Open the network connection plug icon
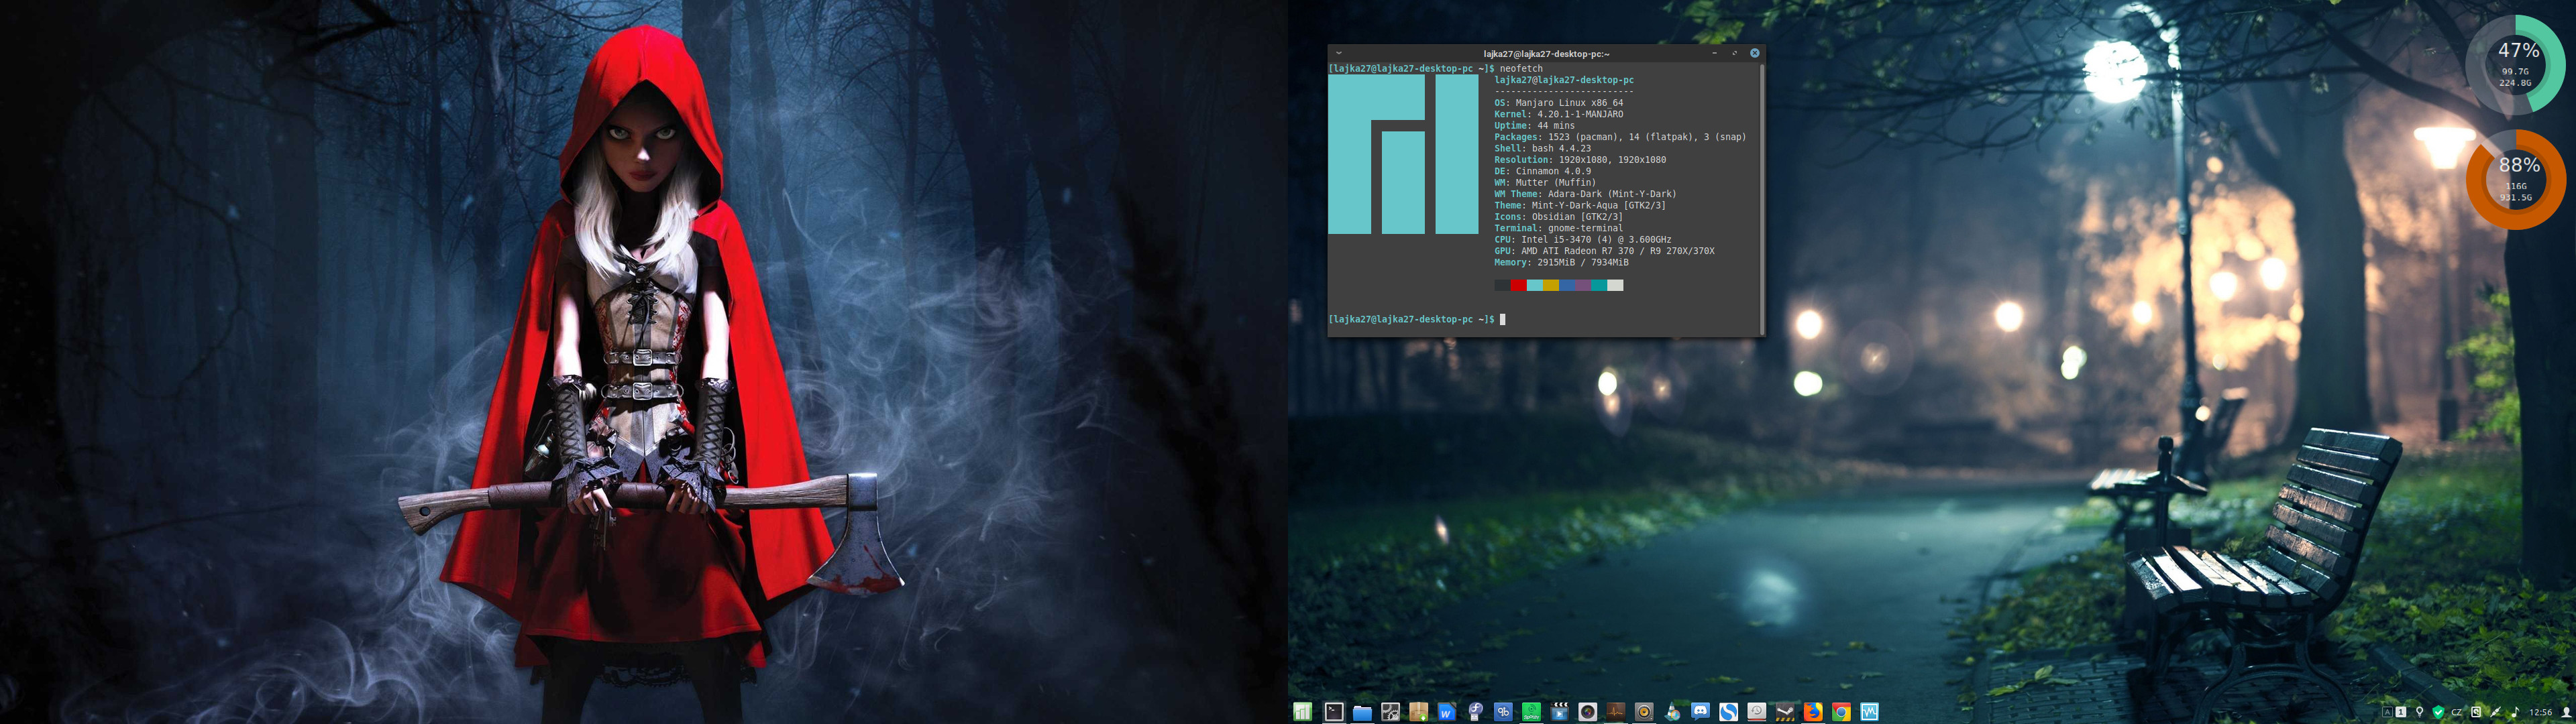2576x724 pixels. [x=2496, y=713]
